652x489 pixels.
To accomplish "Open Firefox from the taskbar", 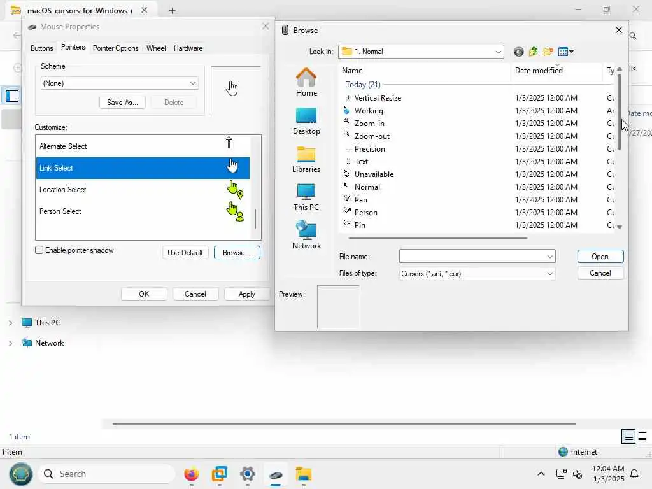I will tap(191, 474).
